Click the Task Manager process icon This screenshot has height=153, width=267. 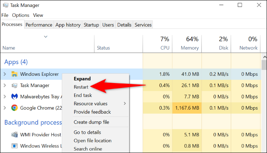tap(14, 86)
